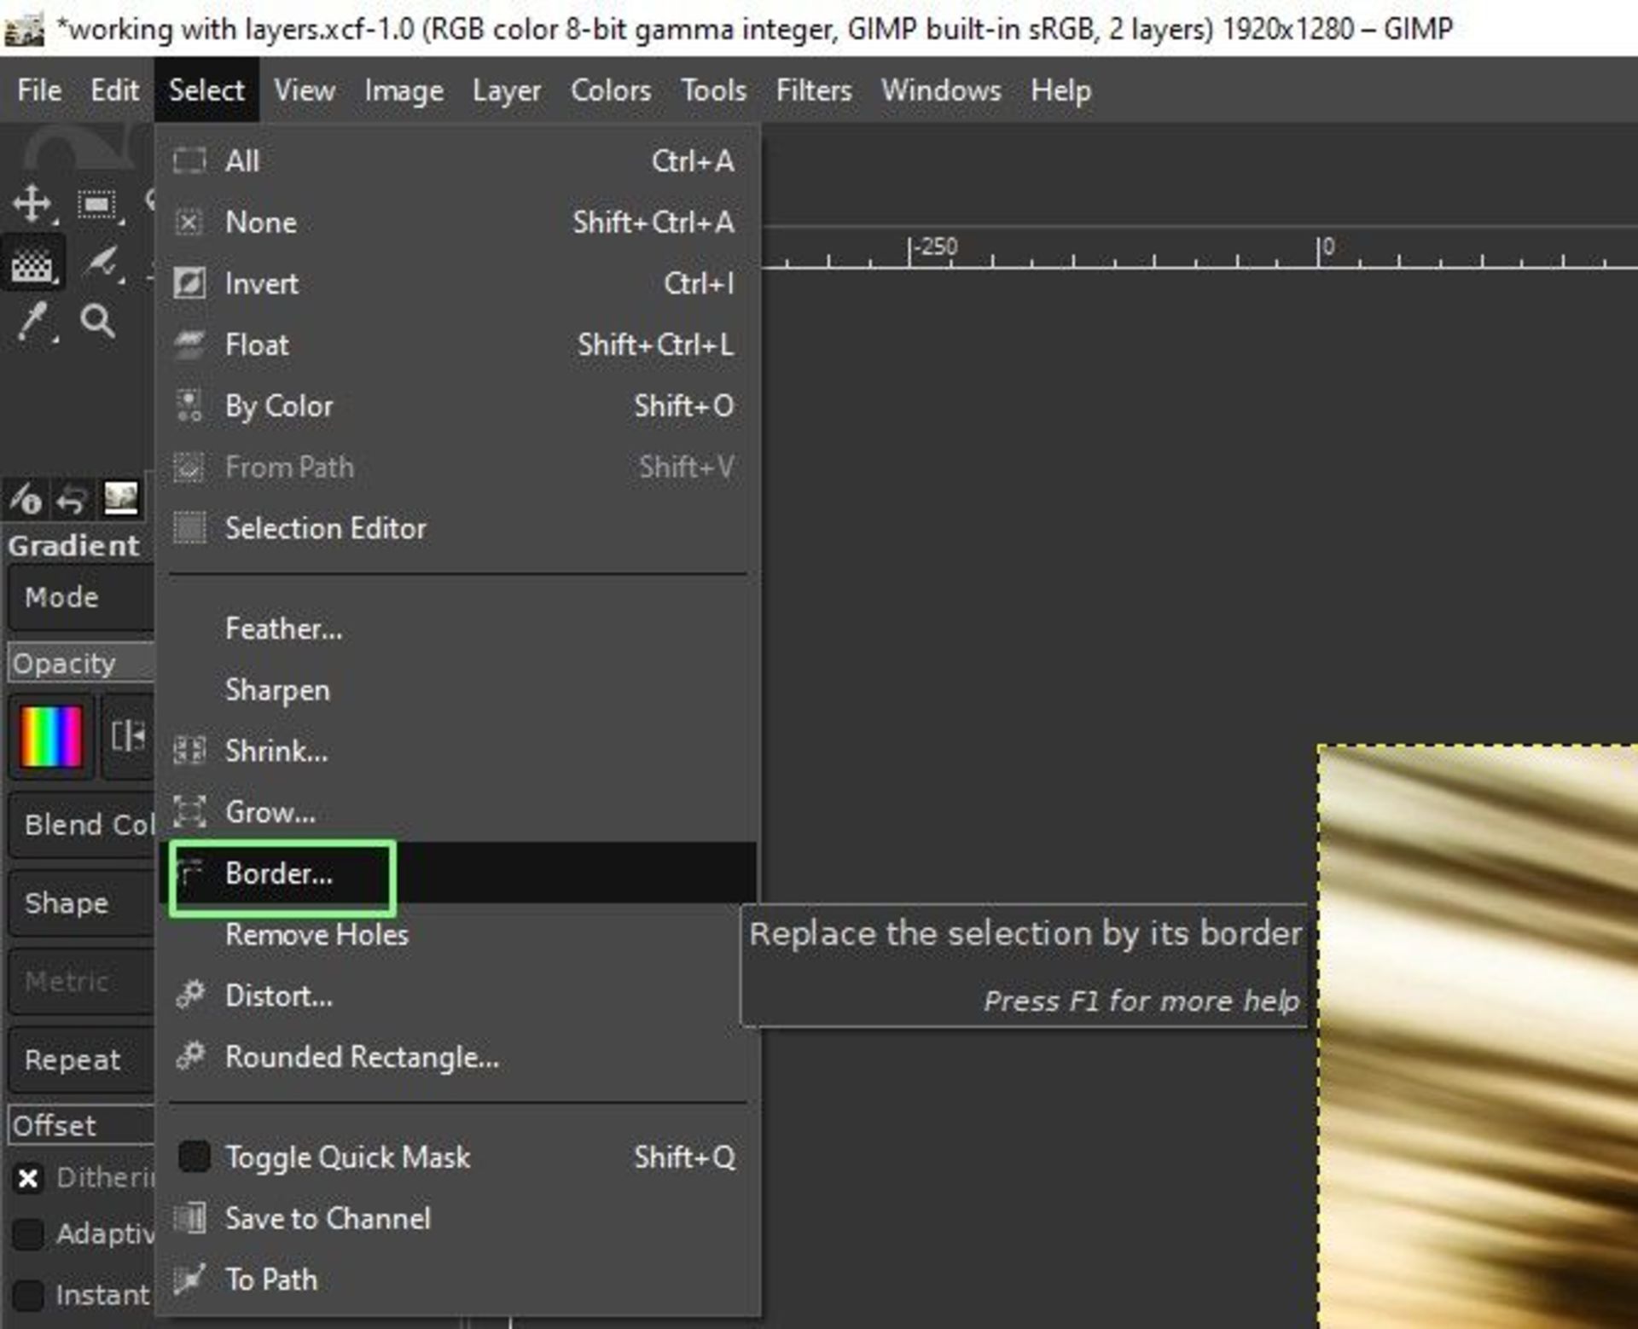Toggle the Dithering checkbox

[x=28, y=1178]
